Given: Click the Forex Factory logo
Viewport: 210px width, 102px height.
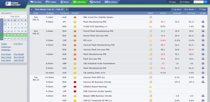Looking at the screenshot, I should (13, 4).
